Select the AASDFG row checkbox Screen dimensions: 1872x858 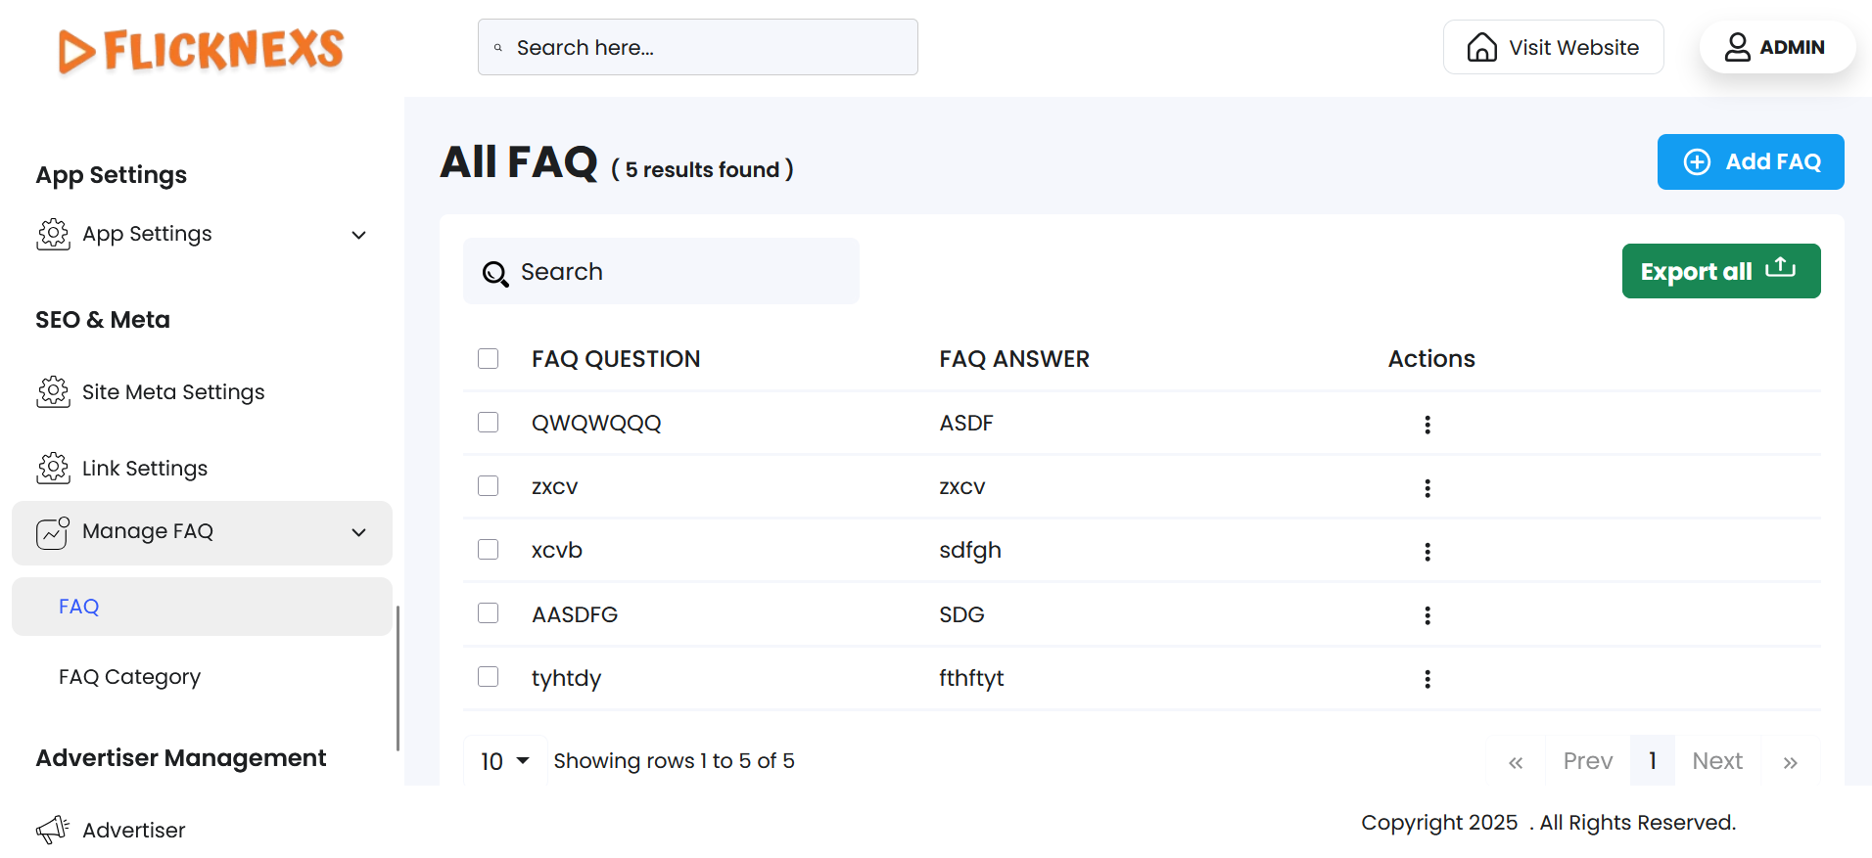488,613
